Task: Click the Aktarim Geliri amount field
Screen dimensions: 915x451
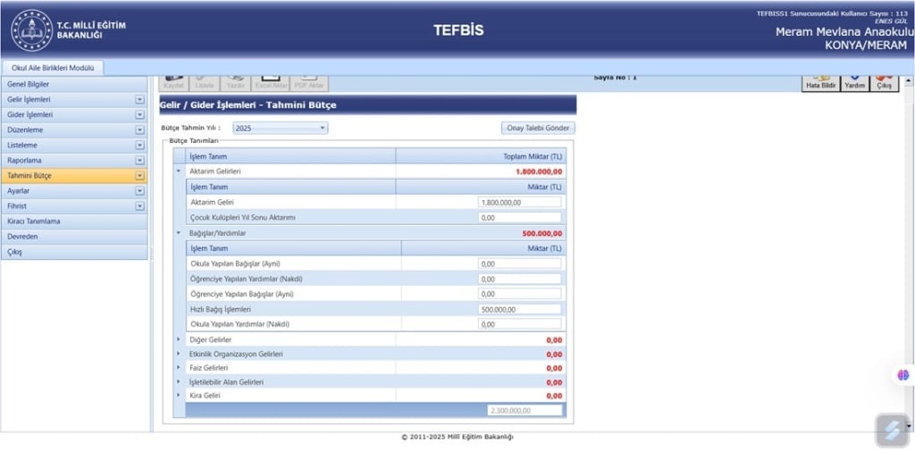Action: (519, 202)
